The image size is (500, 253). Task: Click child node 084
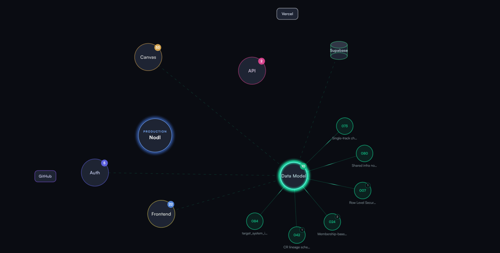255,221
